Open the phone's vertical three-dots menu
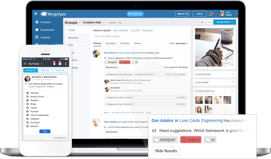271x159 pixels. click(66, 64)
